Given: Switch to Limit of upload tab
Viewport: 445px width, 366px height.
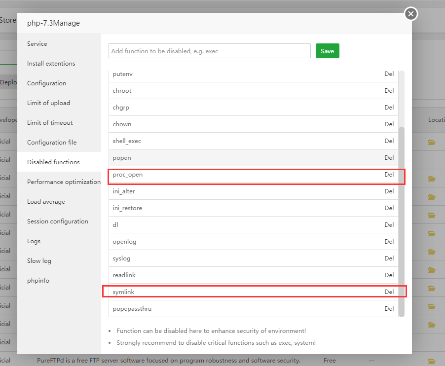Looking at the screenshot, I should coord(48,103).
